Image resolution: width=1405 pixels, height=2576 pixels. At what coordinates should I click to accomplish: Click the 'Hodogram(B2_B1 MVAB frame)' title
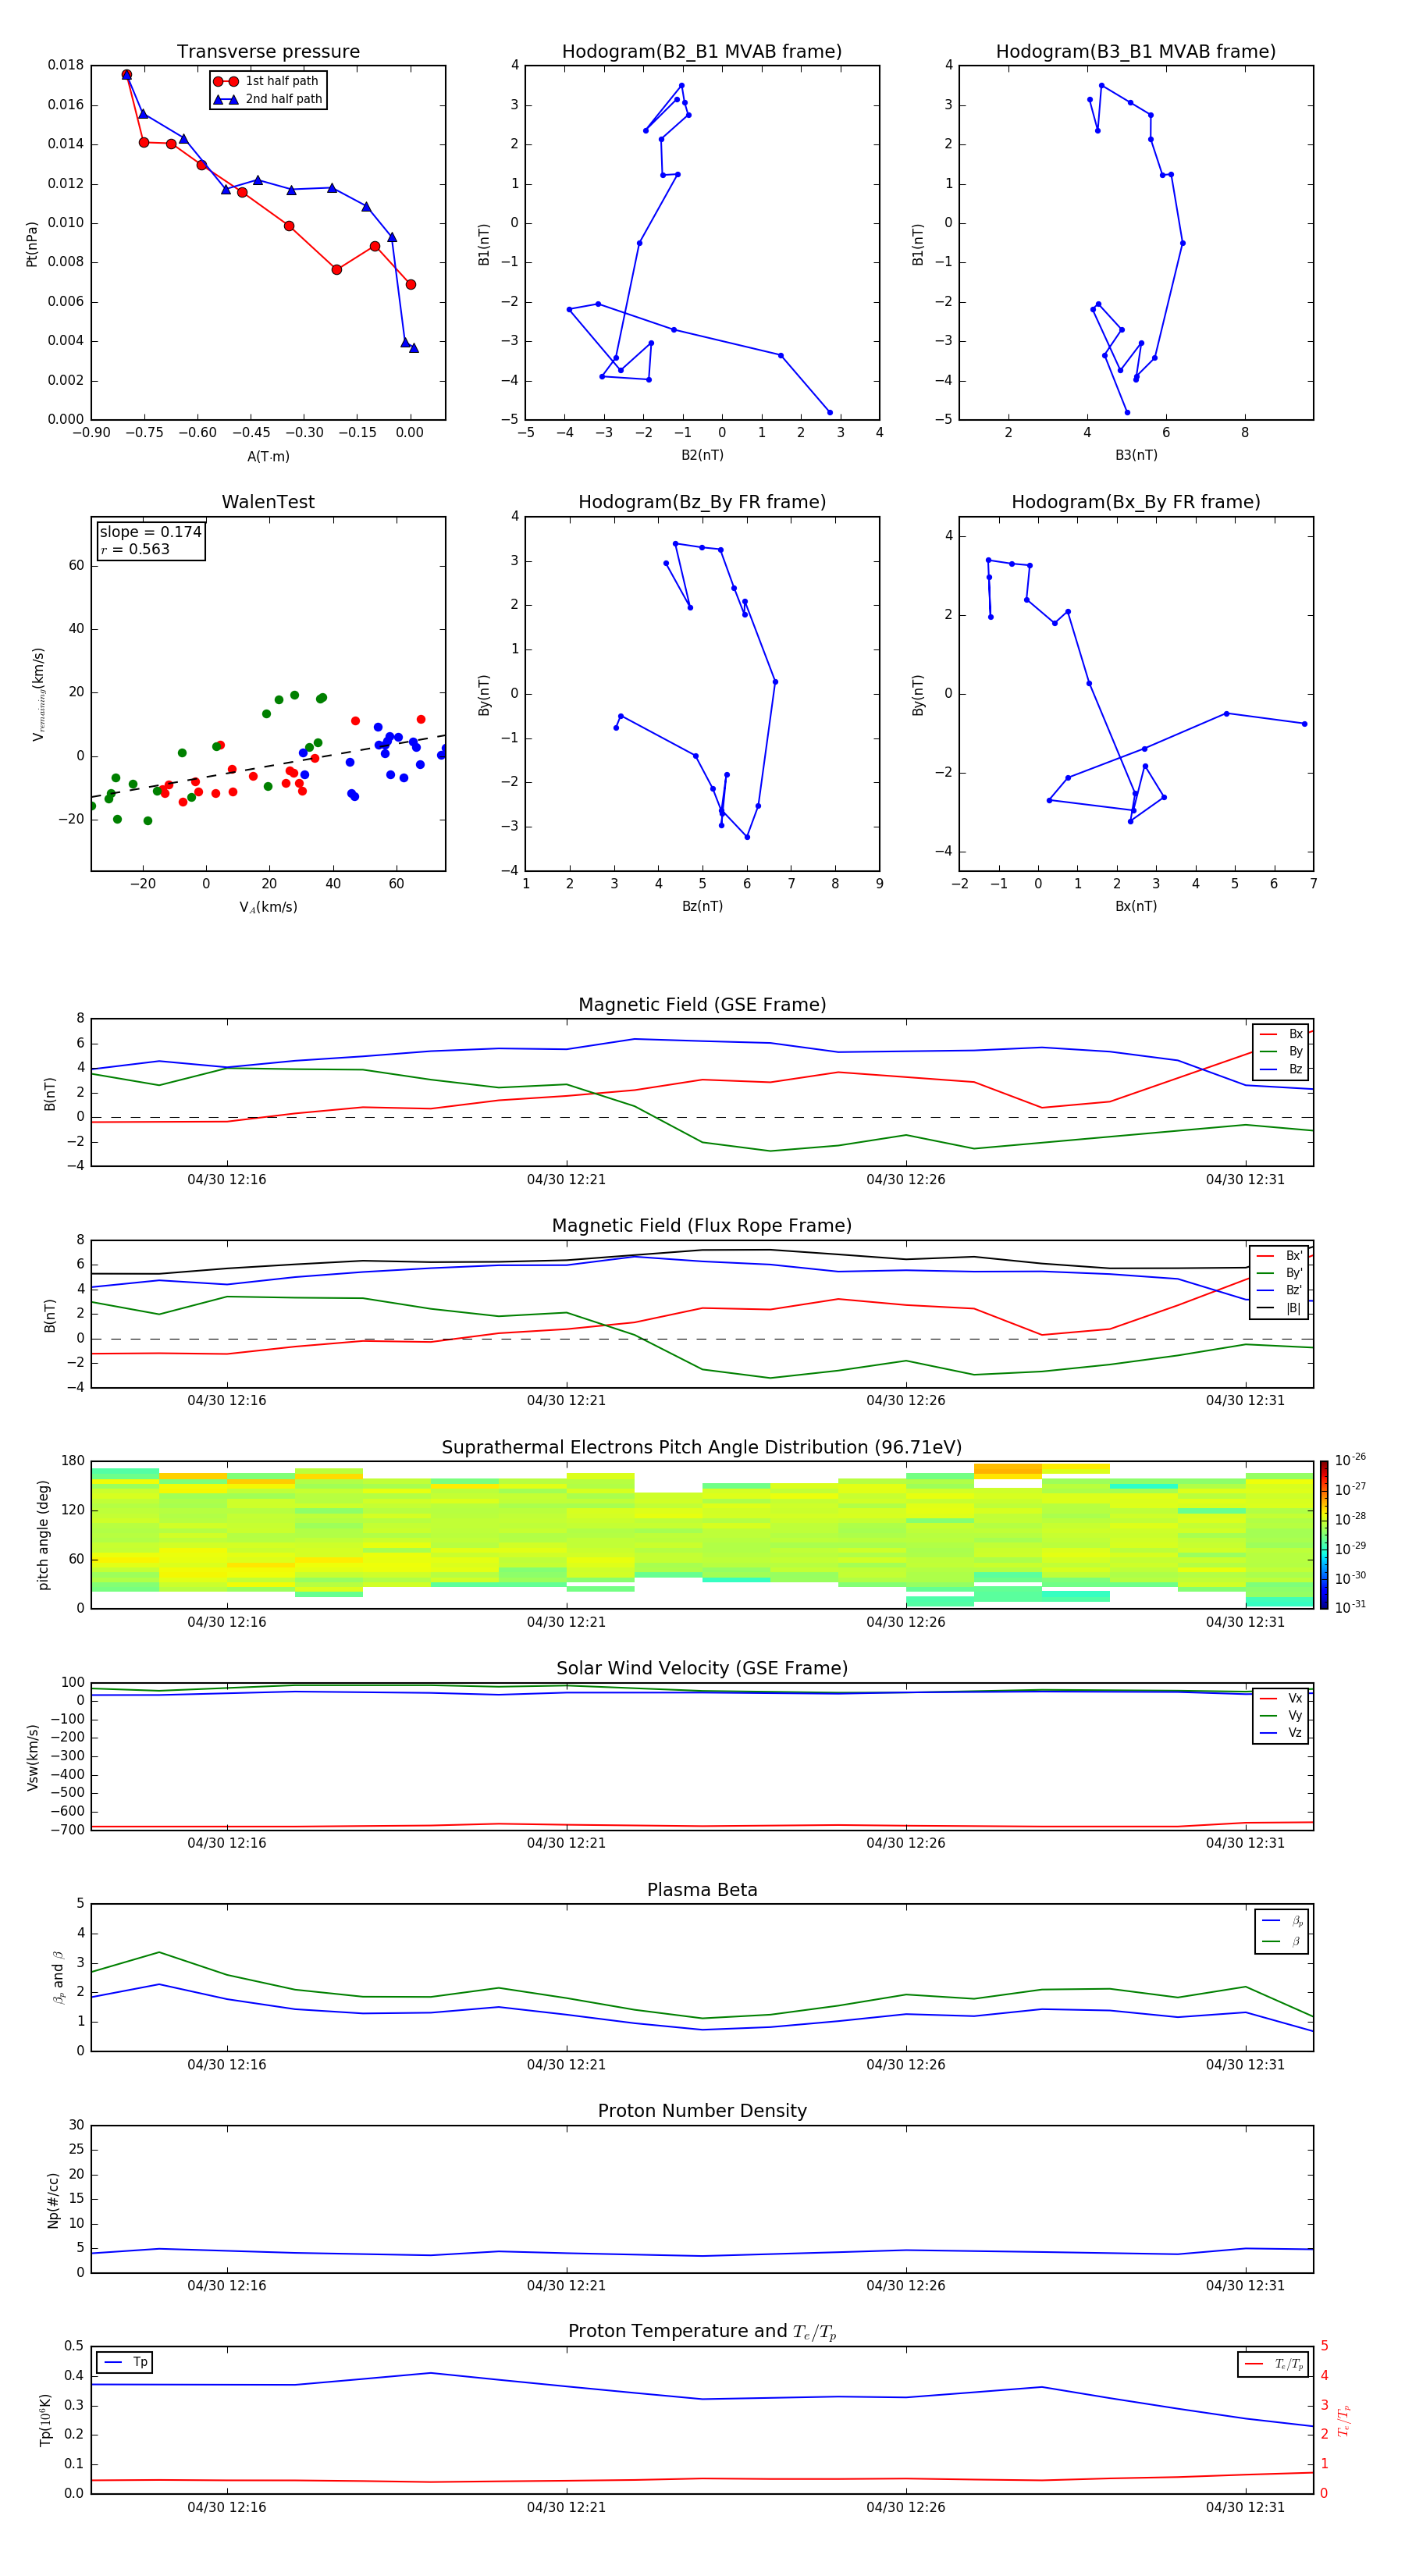[x=701, y=52]
